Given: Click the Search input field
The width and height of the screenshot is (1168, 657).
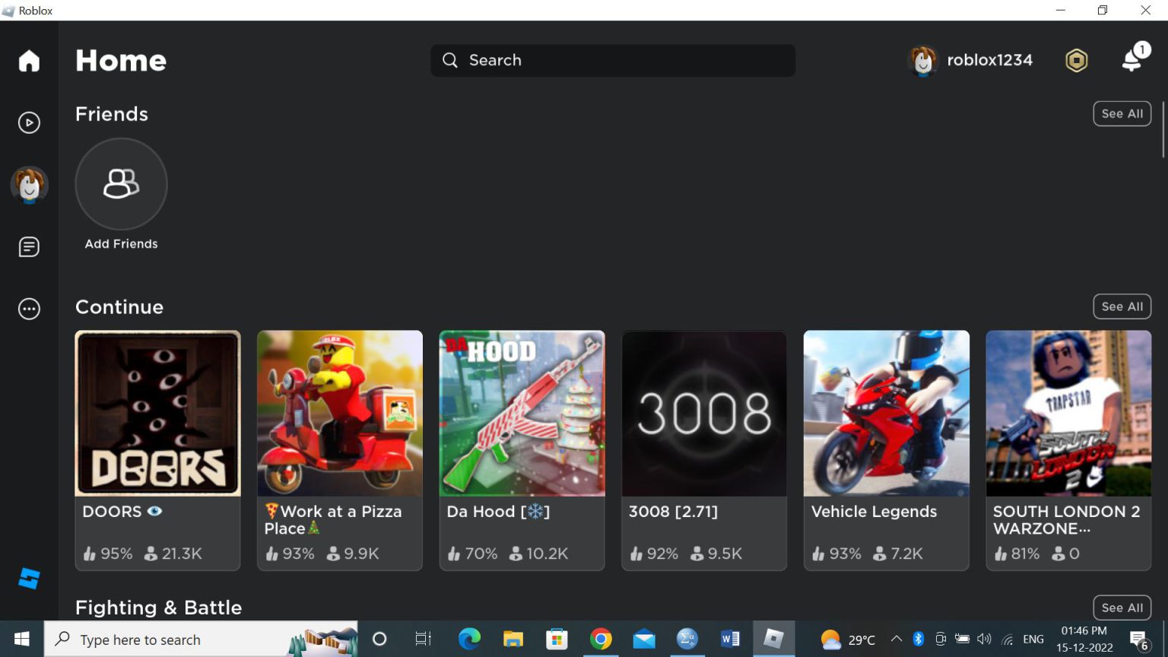Looking at the screenshot, I should [x=612, y=60].
